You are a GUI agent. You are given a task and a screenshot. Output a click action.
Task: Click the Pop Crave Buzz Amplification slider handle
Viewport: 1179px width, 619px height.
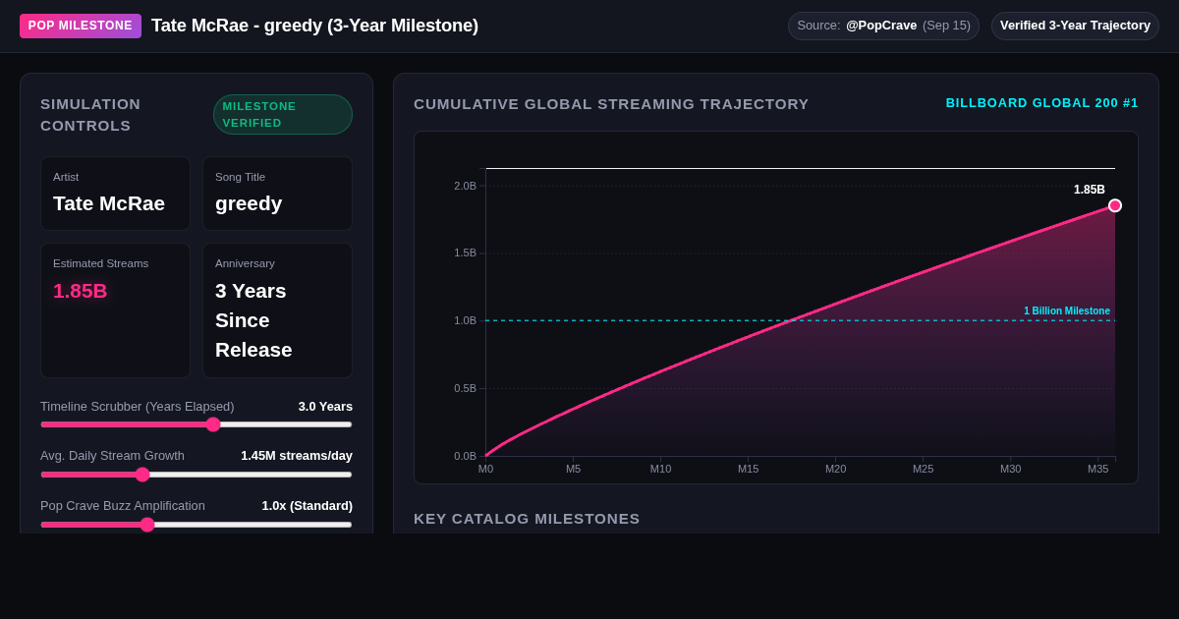(147, 525)
